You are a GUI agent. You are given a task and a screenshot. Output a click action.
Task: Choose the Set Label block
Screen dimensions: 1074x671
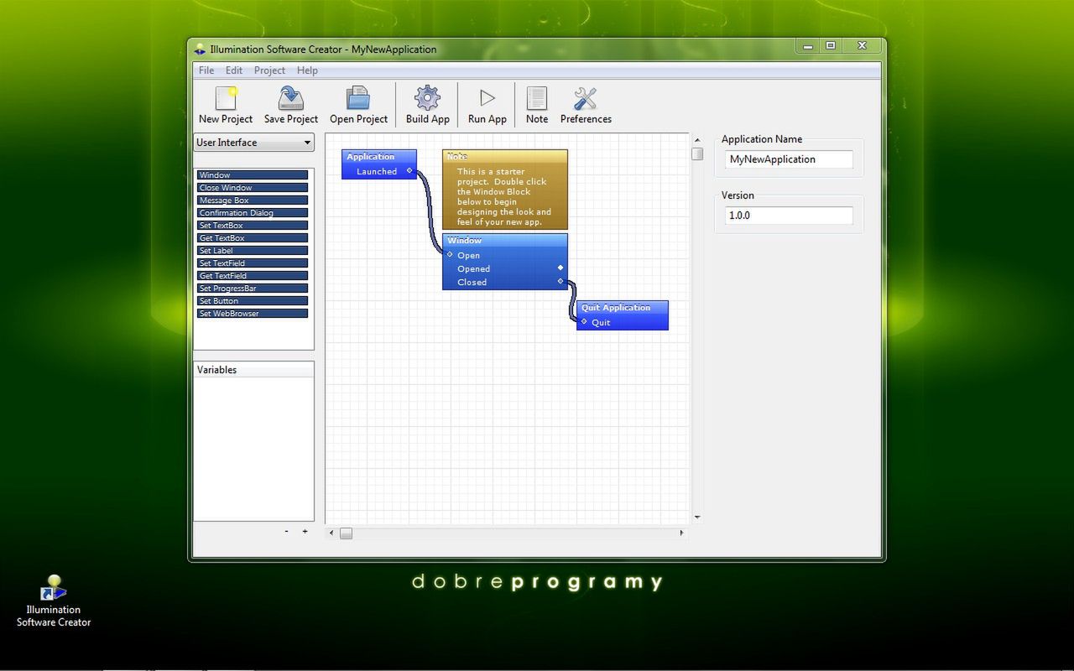coord(253,251)
